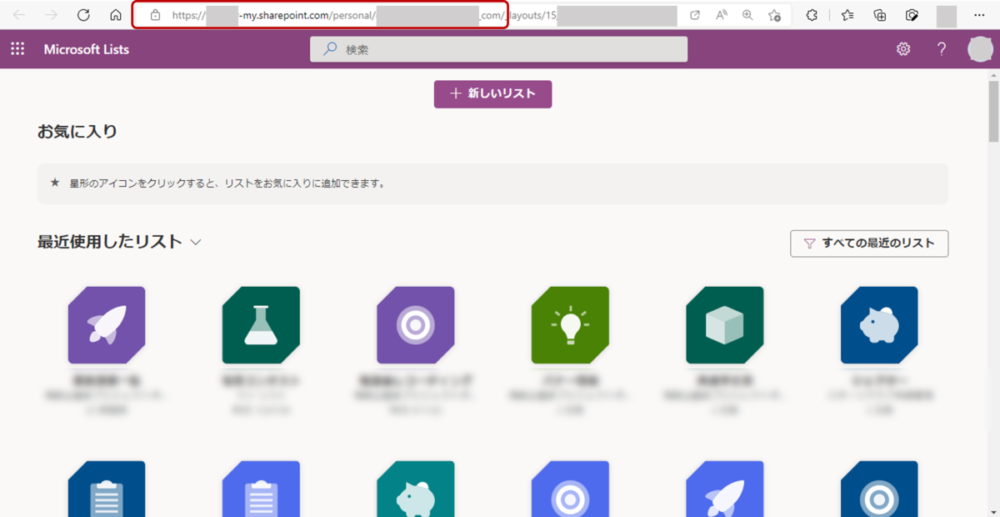The image size is (1000, 517).
Task: Click the zoom magnifier icon
Action: pos(747,15)
